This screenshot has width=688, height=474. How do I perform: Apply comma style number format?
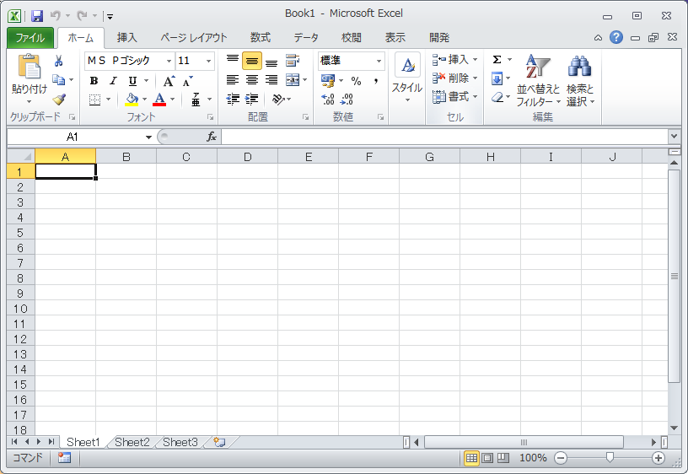pos(375,81)
